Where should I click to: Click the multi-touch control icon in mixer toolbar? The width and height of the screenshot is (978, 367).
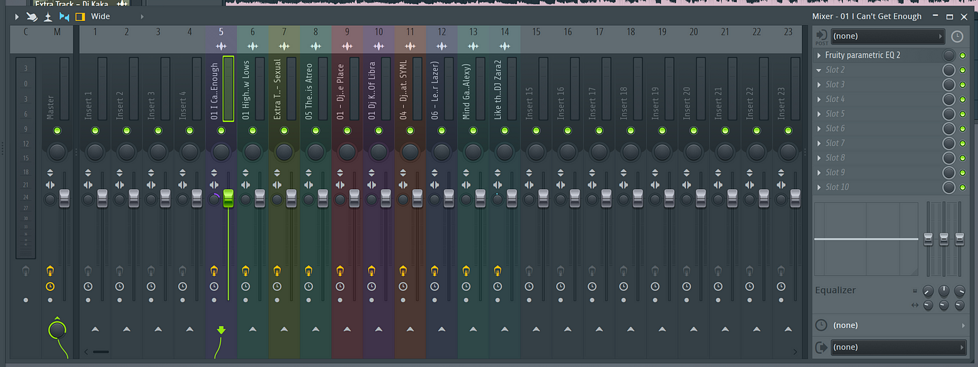coord(32,16)
